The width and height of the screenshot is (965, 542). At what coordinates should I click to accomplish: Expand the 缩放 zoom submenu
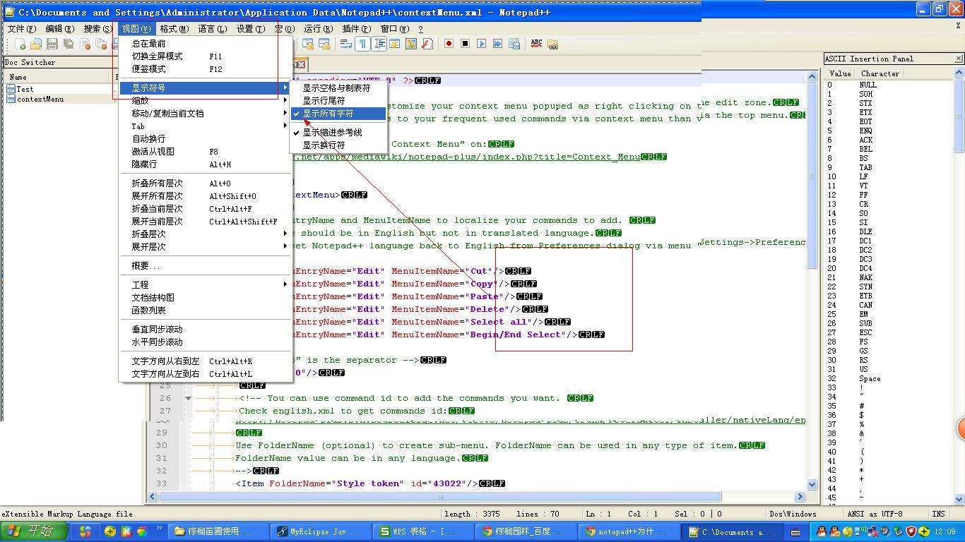click(x=205, y=100)
